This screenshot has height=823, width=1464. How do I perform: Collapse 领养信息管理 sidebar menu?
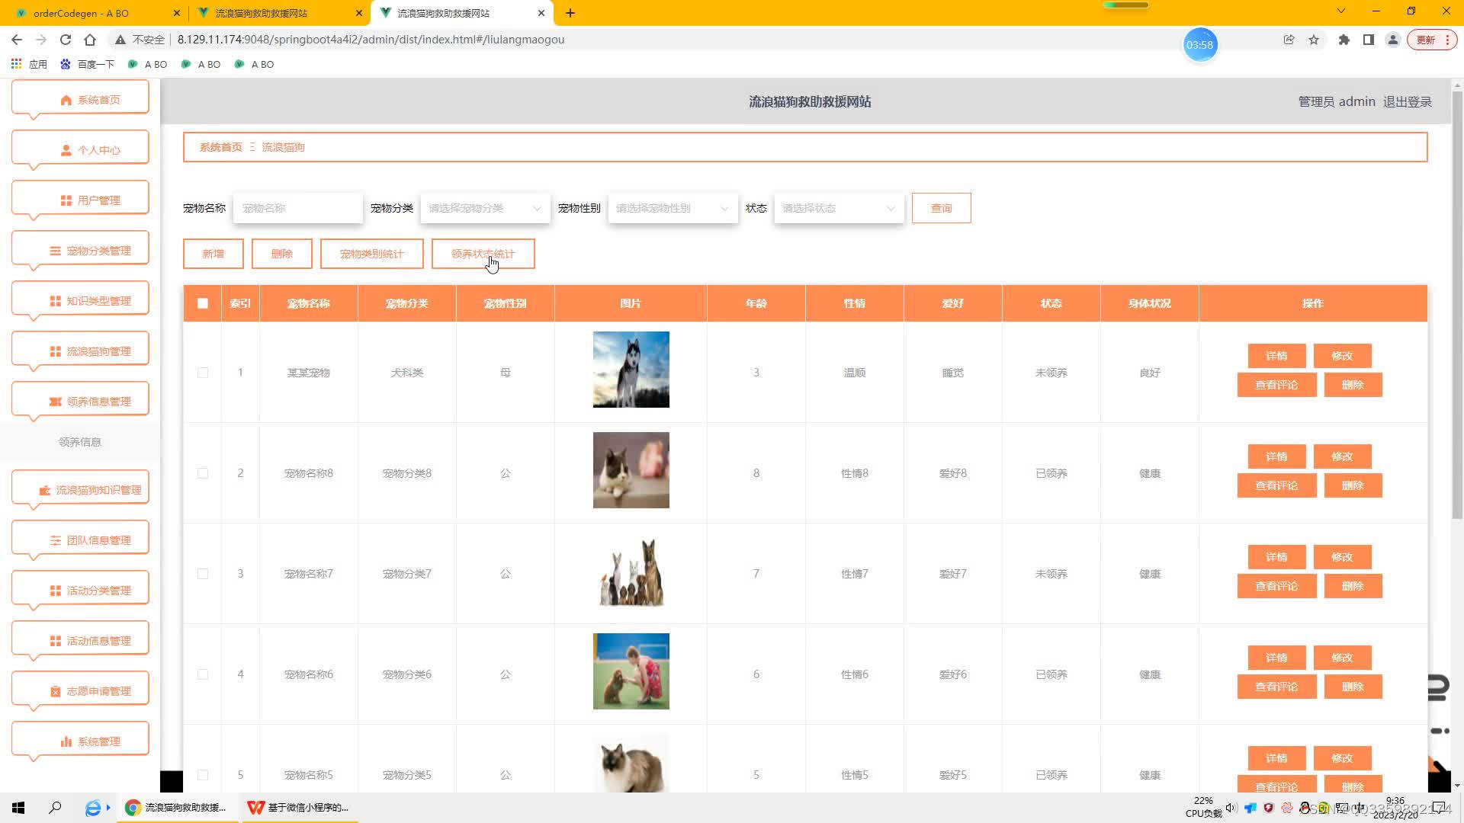click(x=80, y=401)
